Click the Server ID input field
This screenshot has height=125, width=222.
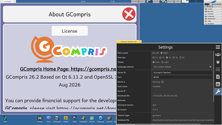pos(182,72)
